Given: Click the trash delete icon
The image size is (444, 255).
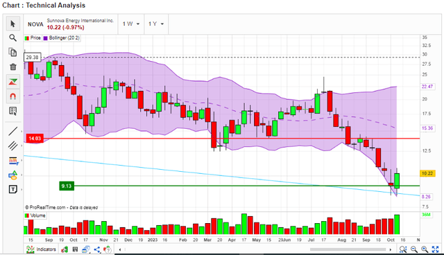Looking at the screenshot, I should (x=12, y=67).
